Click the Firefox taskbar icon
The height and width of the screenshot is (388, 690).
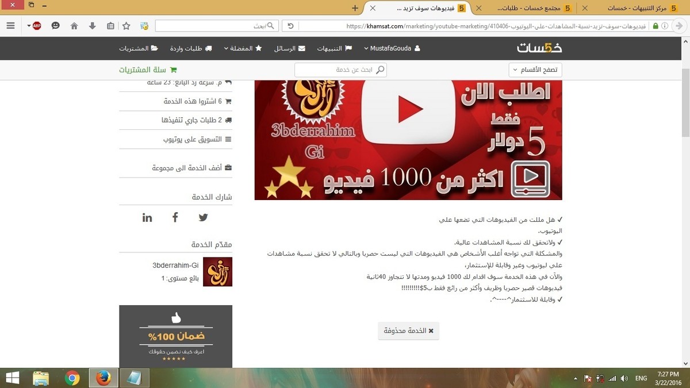click(x=103, y=378)
